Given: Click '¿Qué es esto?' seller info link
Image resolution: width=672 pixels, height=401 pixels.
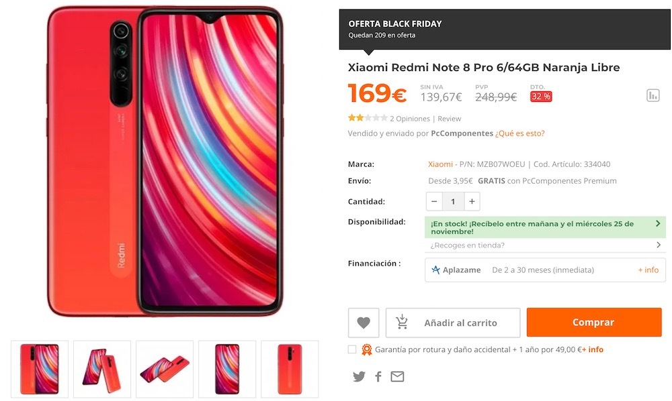Looking at the screenshot, I should 520,133.
